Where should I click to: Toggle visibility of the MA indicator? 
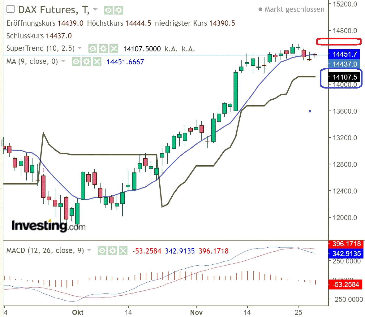click(76, 61)
